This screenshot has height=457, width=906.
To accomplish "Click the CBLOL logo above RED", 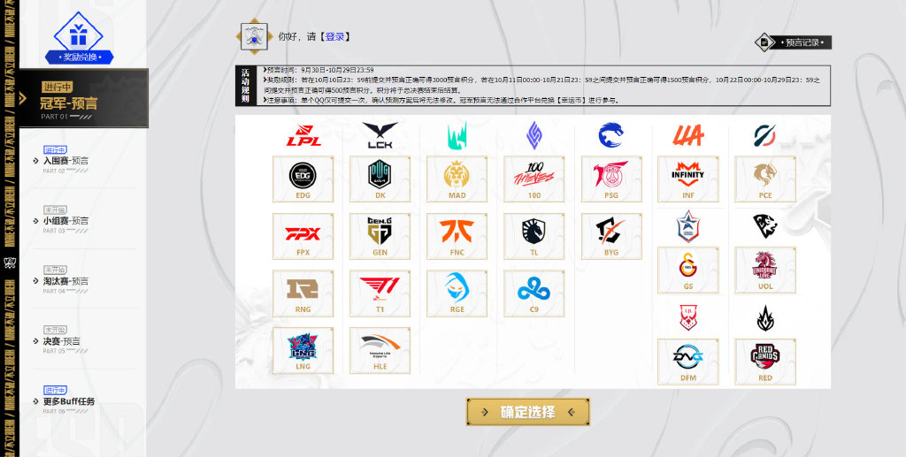I will pyautogui.click(x=765, y=318).
